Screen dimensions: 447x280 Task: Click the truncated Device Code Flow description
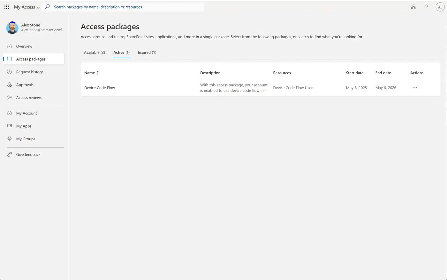[234, 88]
